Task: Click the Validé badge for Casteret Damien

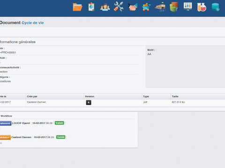Action: click(x=60, y=137)
